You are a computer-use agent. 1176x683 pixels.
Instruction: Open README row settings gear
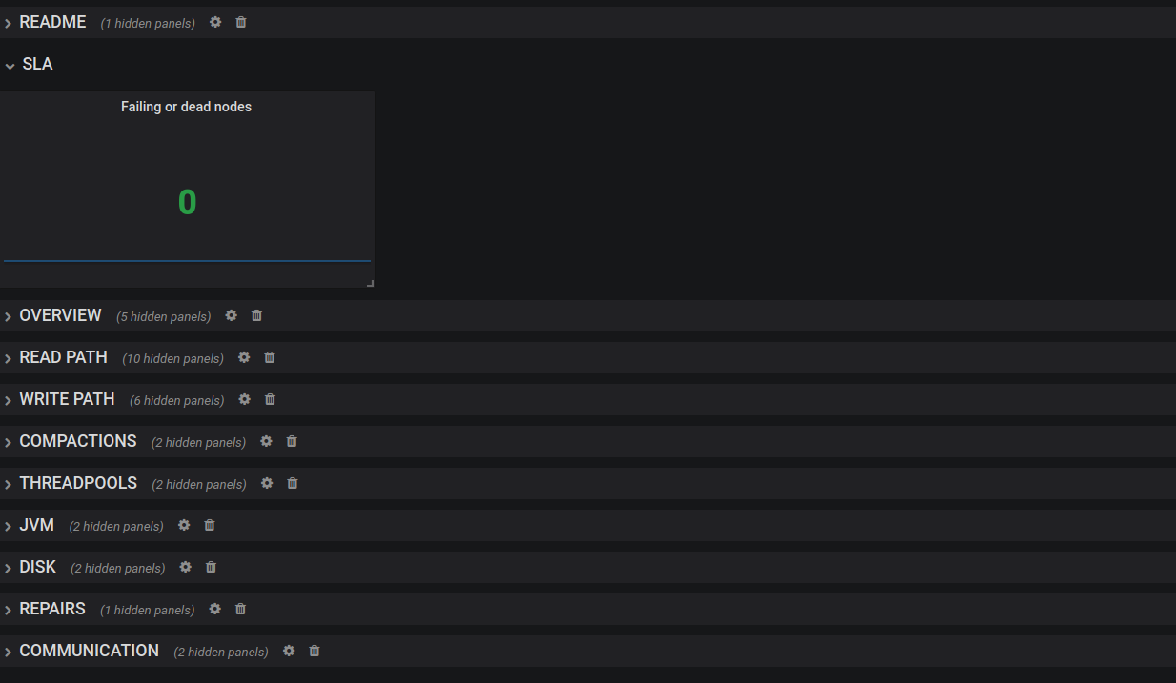click(x=215, y=22)
